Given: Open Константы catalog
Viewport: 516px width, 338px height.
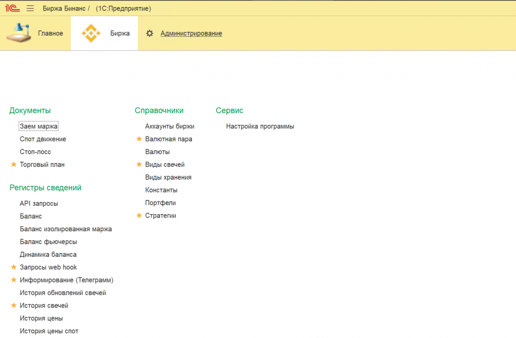Looking at the screenshot, I should (x=161, y=190).
